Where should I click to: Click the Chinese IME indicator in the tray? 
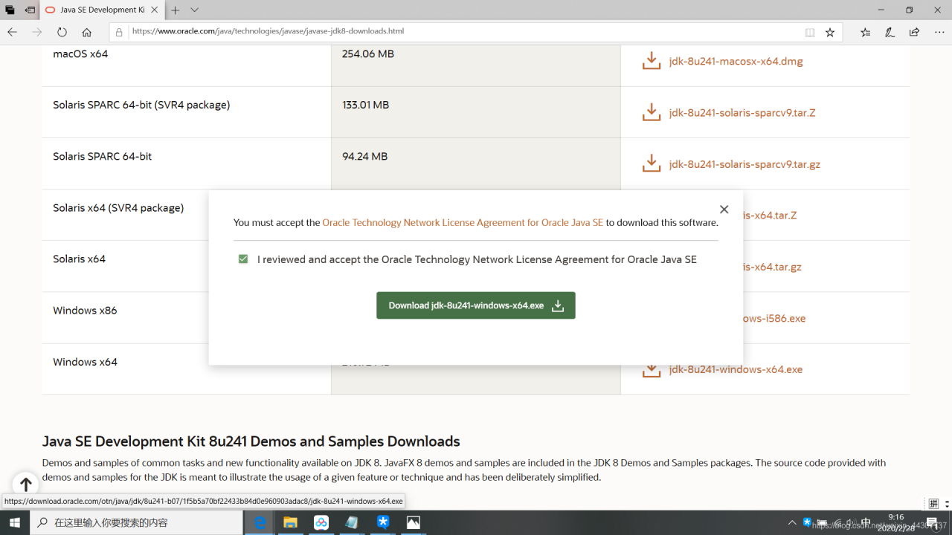click(x=866, y=522)
